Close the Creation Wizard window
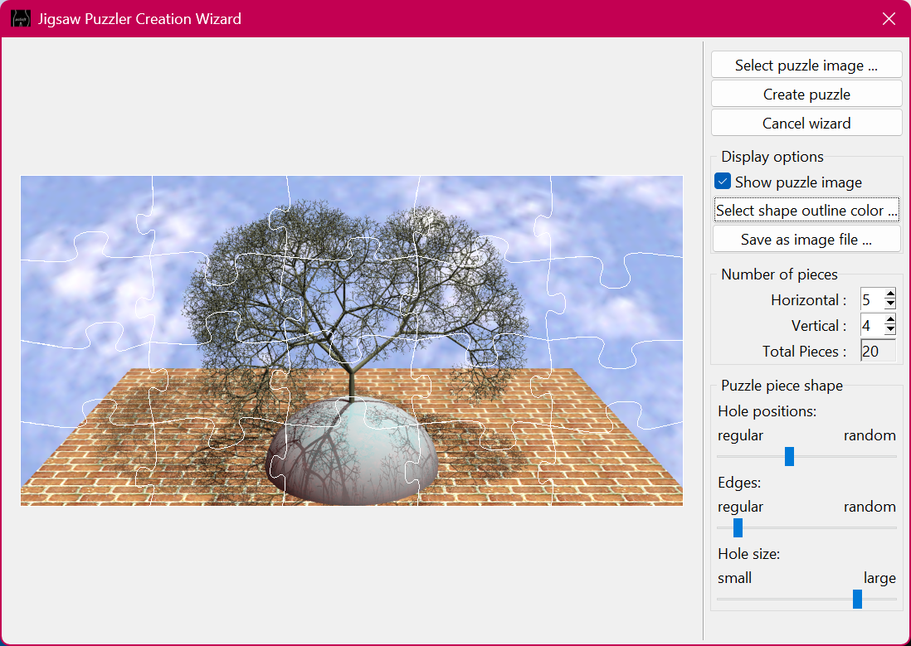Image resolution: width=911 pixels, height=646 pixels. 889,18
